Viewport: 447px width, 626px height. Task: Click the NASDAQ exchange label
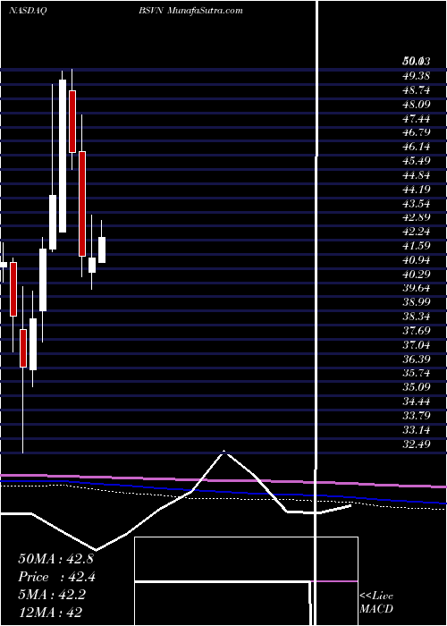tap(28, 11)
